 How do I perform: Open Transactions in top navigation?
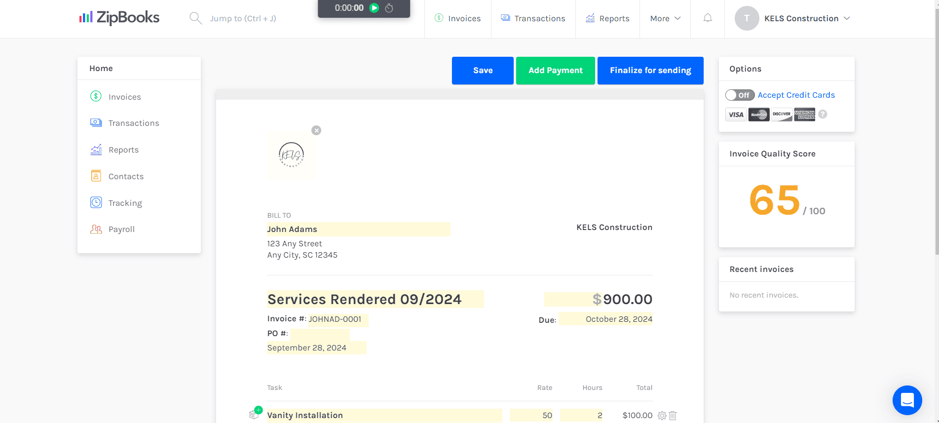pos(533,18)
